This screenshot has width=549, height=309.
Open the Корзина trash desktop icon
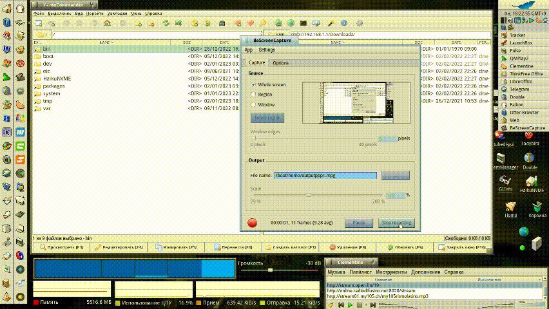point(535,208)
